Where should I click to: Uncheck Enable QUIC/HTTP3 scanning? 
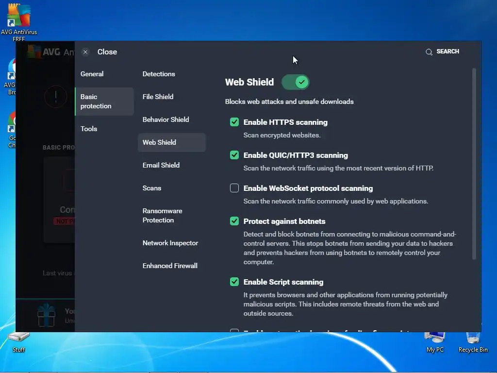tap(234, 155)
